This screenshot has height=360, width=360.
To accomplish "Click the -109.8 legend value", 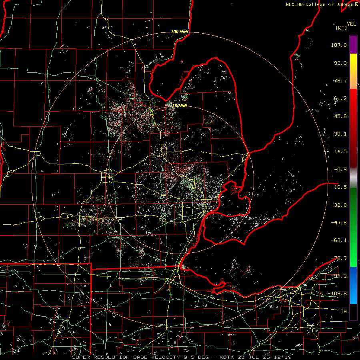I will click(337, 294).
